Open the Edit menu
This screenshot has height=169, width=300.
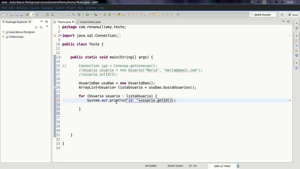pyautogui.click(x=11, y=8)
